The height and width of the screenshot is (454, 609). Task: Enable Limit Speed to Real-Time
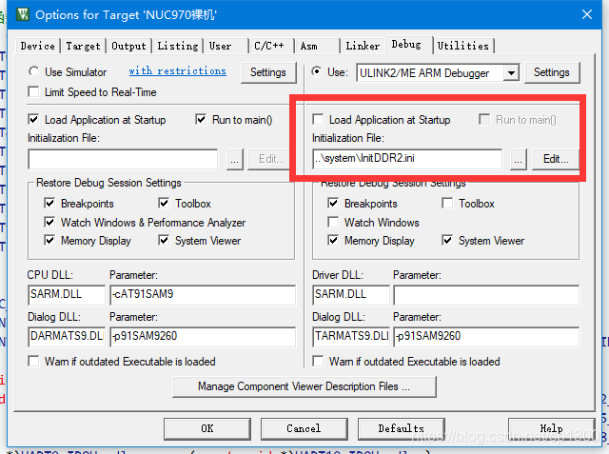point(34,92)
